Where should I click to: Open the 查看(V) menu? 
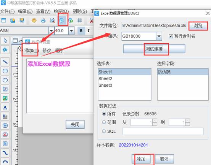click(43, 11)
